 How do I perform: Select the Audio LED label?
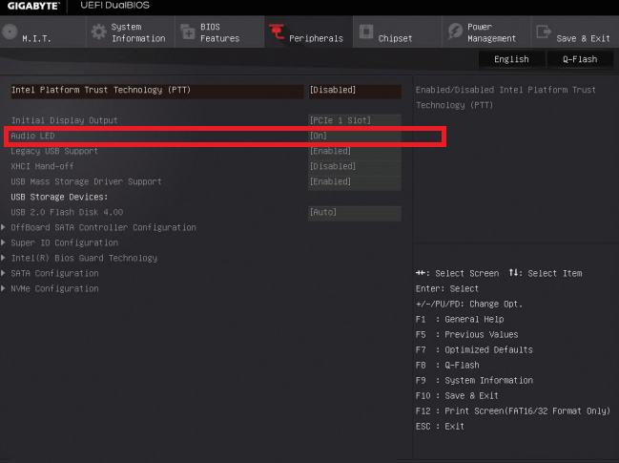click(x=32, y=136)
